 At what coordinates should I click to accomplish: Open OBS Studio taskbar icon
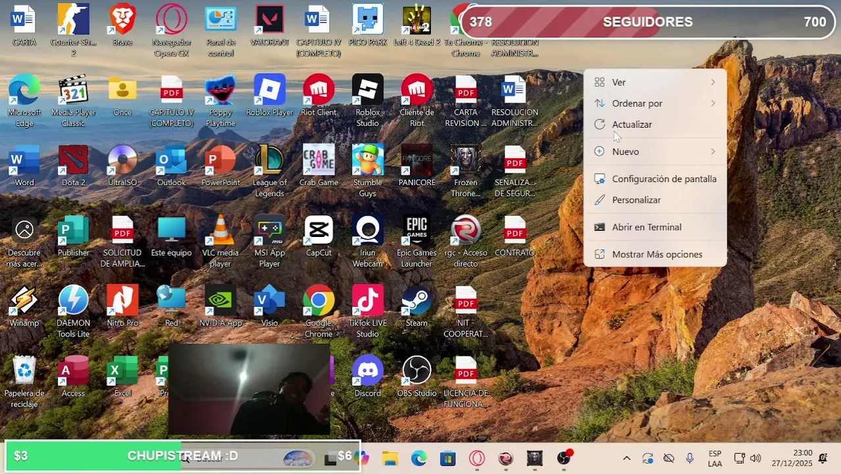tap(563, 458)
